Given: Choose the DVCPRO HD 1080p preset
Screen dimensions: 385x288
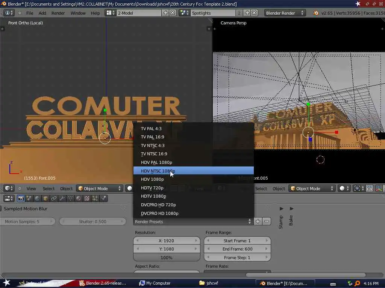Looking at the screenshot, I should pyautogui.click(x=194, y=213).
